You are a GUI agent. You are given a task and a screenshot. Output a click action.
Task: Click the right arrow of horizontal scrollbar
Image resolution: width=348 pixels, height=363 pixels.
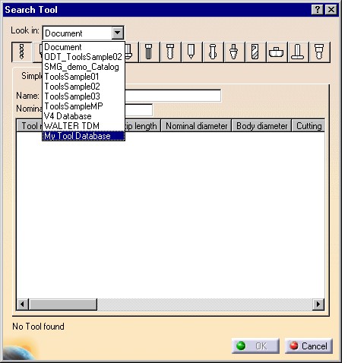coord(318,304)
